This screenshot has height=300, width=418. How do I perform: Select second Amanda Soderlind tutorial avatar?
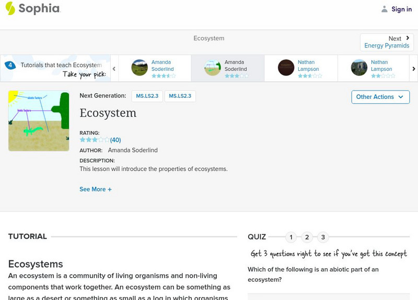pyautogui.click(x=213, y=68)
